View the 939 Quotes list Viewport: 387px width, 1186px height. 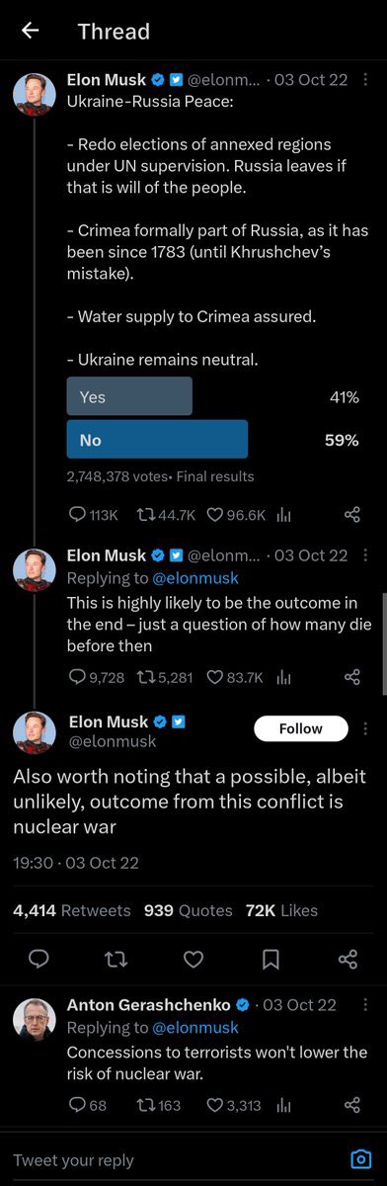click(x=189, y=910)
